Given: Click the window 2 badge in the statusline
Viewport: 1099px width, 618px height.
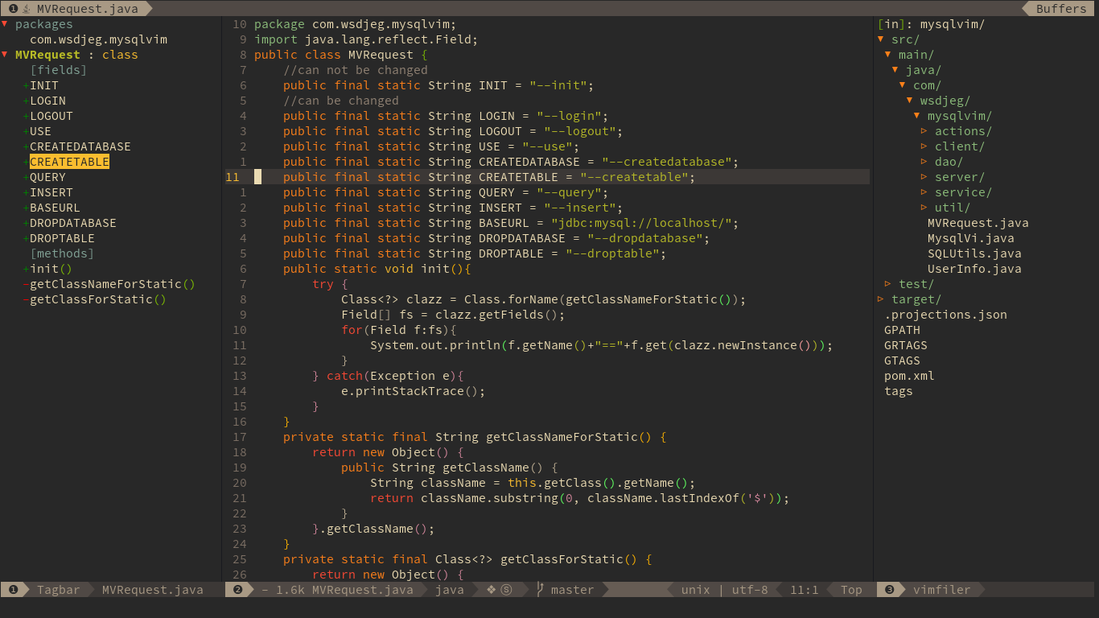Looking at the screenshot, I should [238, 590].
